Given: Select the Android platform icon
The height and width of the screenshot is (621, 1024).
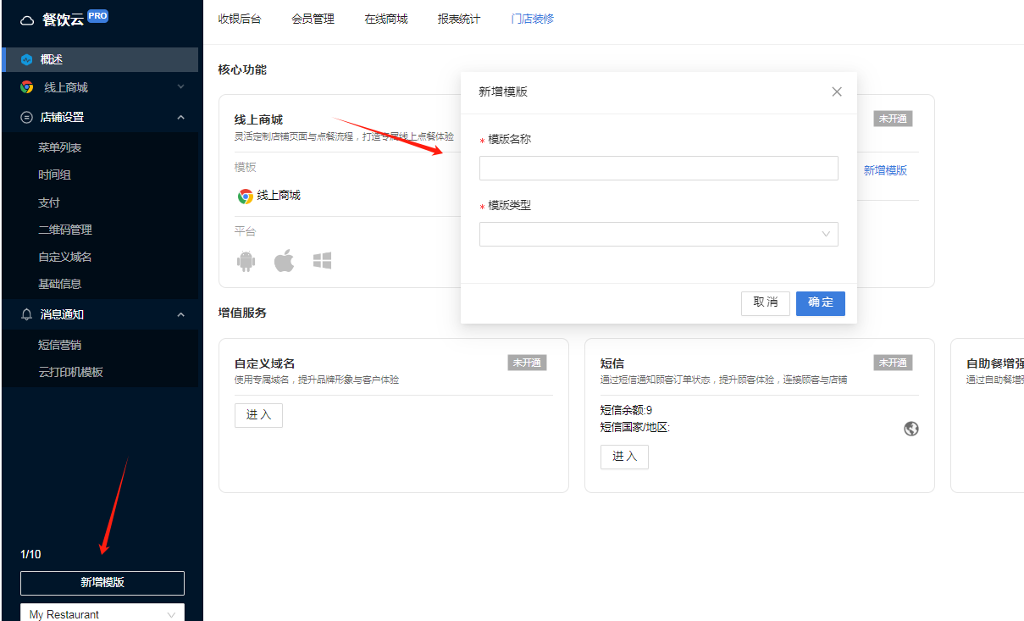Looking at the screenshot, I should coord(246,261).
